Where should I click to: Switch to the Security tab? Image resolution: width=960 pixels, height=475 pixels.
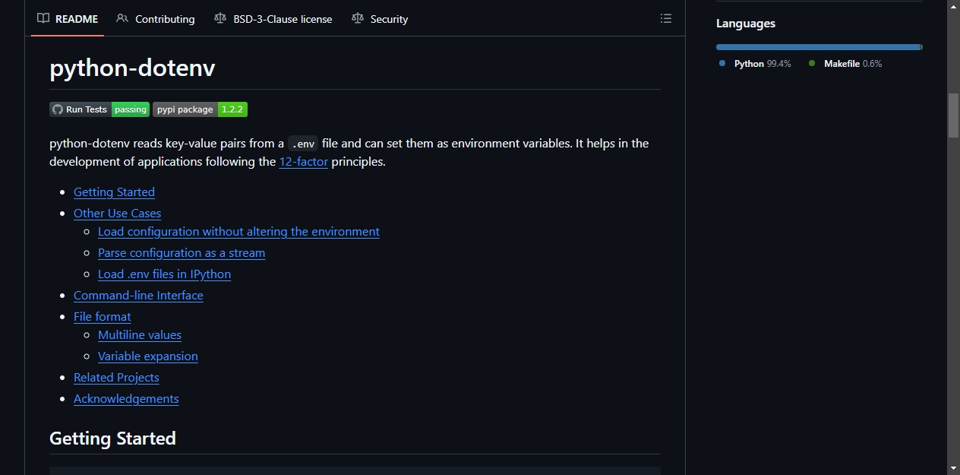pyautogui.click(x=381, y=19)
